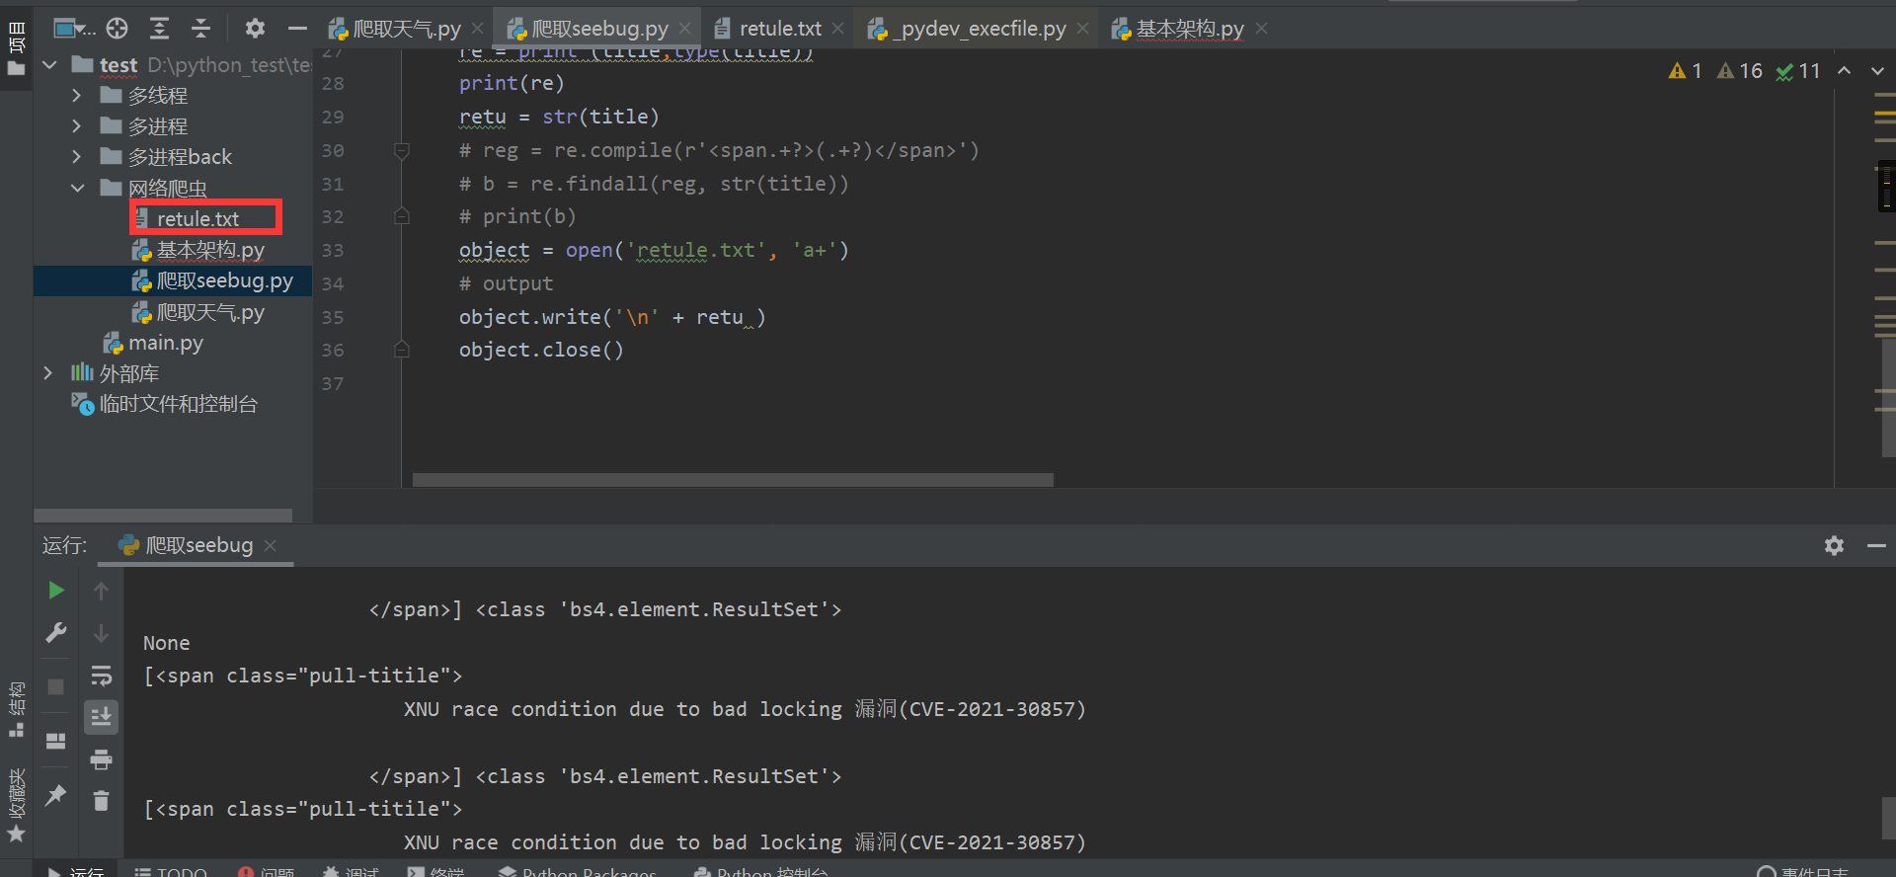
Task: Rerun 爬取seebug with green play button
Action: click(56, 590)
